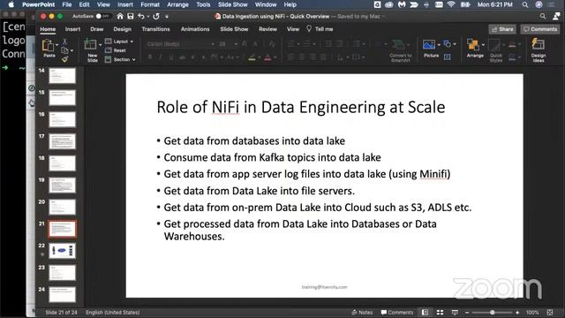The image size is (565, 318).
Task: Select slide 17 thumbnail
Action: pyautogui.click(x=63, y=141)
